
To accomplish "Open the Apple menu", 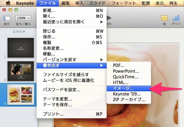I will click(8, 3).
